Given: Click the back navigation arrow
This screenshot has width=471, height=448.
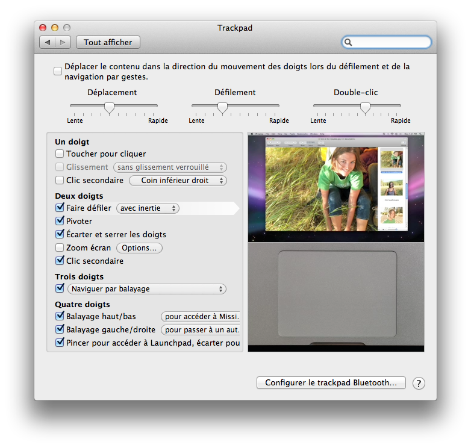Looking at the screenshot, I should pos(47,42).
